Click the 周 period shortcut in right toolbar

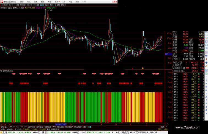tap(206, 97)
